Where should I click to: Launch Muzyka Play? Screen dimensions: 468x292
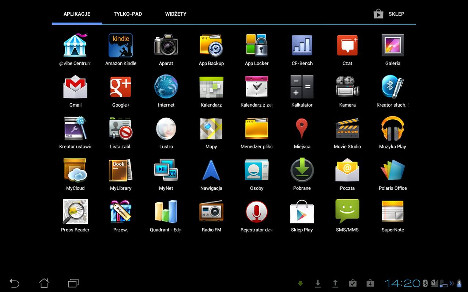393,128
